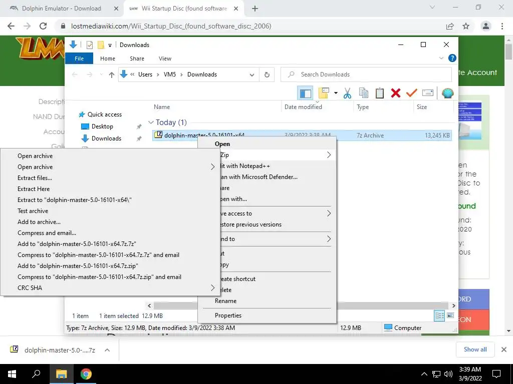Click the Name column header
513x384 pixels.
pos(162,107)
